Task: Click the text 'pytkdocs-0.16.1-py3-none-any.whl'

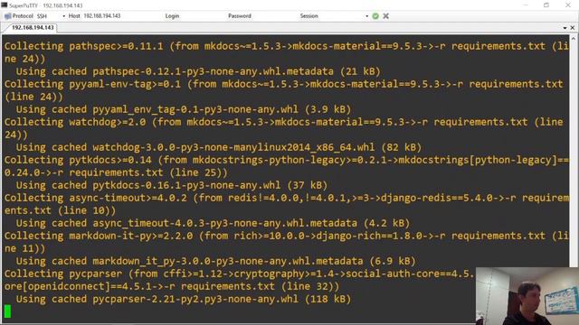Action: pyautogui.click(x=186, y=185)
